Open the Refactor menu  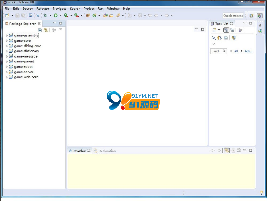43,9
